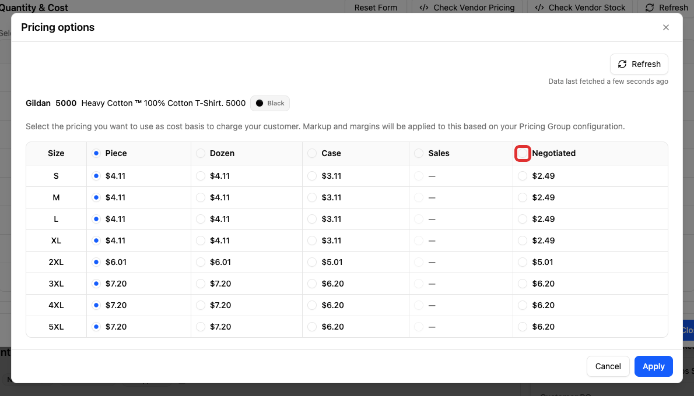
Task: Choose Negotiated price for size 3XL
Action: [523, 284]
